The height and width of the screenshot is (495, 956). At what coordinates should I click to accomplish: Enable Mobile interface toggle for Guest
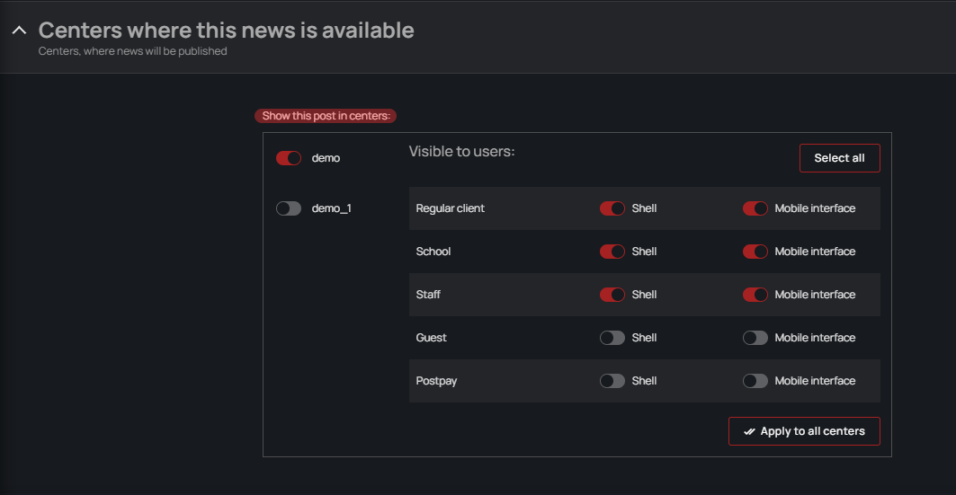(x=755, y=338)
